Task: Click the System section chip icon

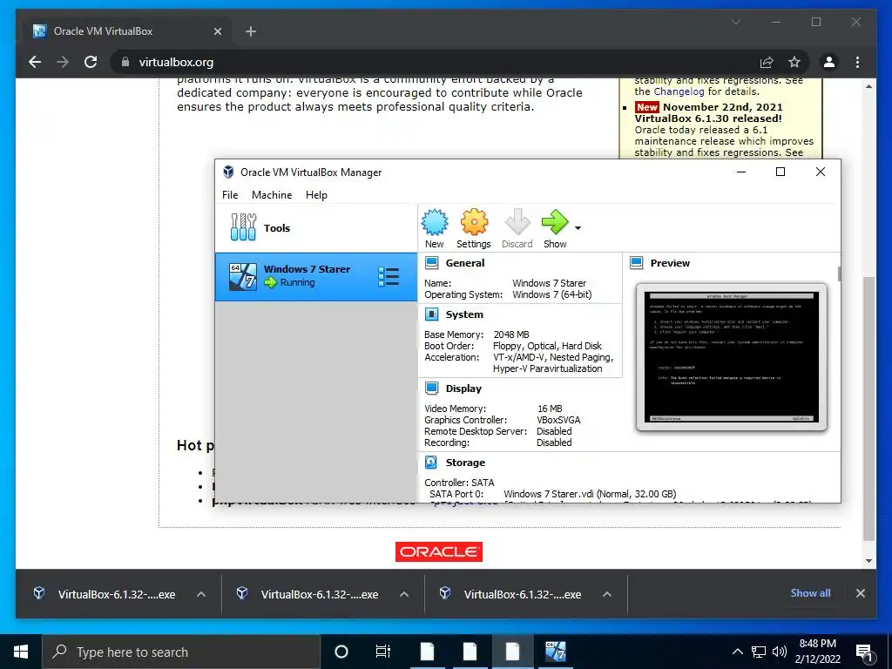Action: (432, 314)
